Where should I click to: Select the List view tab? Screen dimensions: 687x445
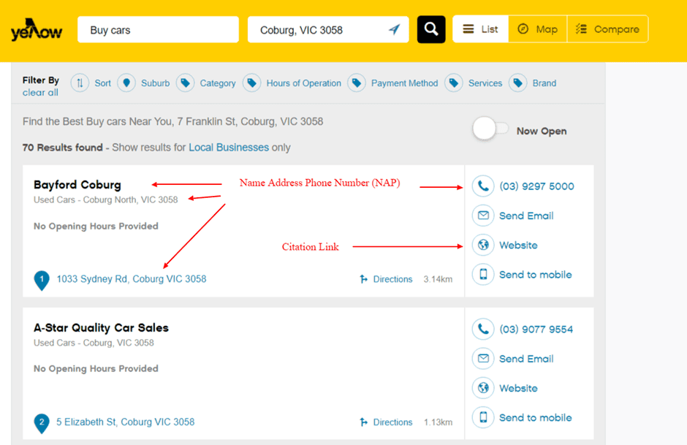481,29
